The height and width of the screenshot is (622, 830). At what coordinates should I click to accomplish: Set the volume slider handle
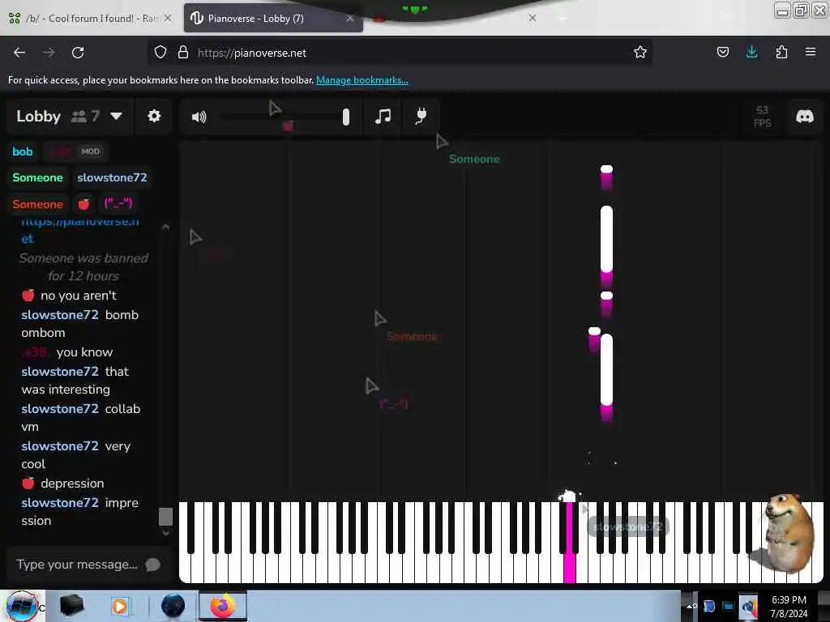(x=345, y=117)
